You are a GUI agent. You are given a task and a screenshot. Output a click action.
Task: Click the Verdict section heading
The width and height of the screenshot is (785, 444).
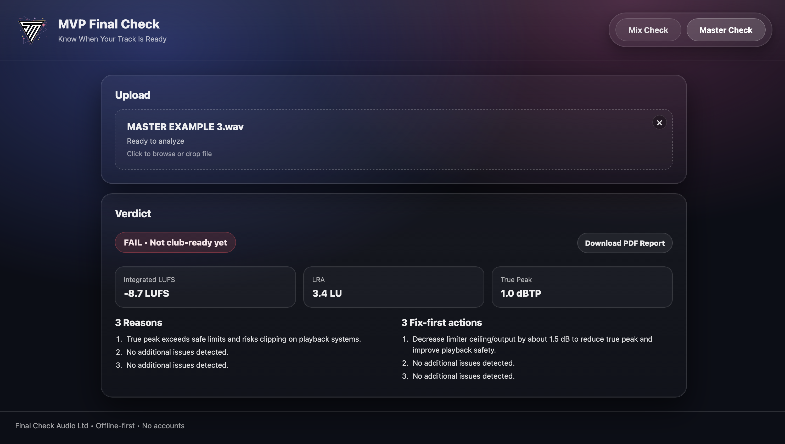click(133, 213)
